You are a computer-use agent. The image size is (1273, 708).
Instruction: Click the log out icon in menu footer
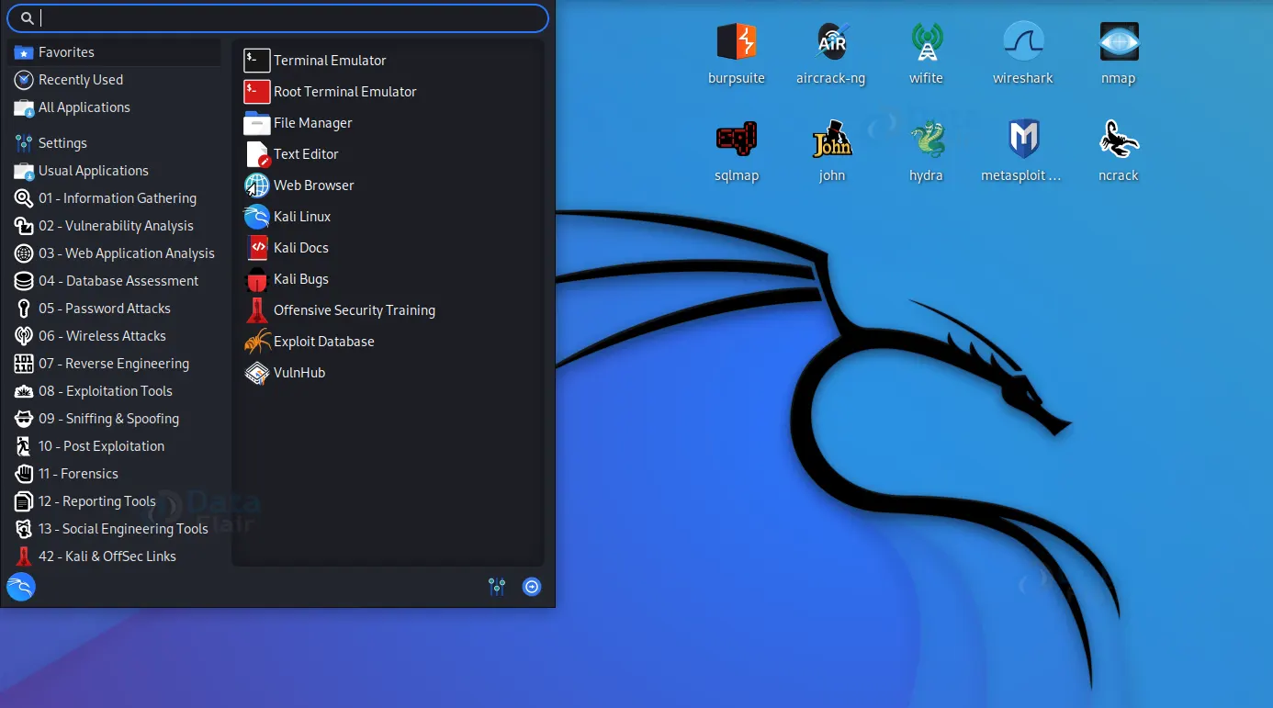[x=532, y=587]
